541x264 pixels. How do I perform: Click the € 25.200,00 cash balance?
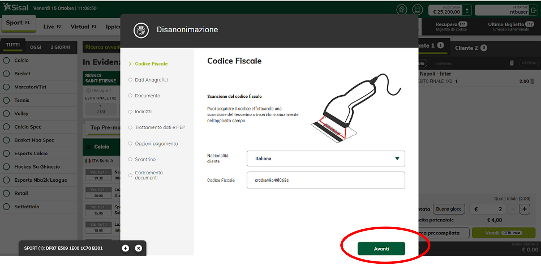tap(446, 10)
